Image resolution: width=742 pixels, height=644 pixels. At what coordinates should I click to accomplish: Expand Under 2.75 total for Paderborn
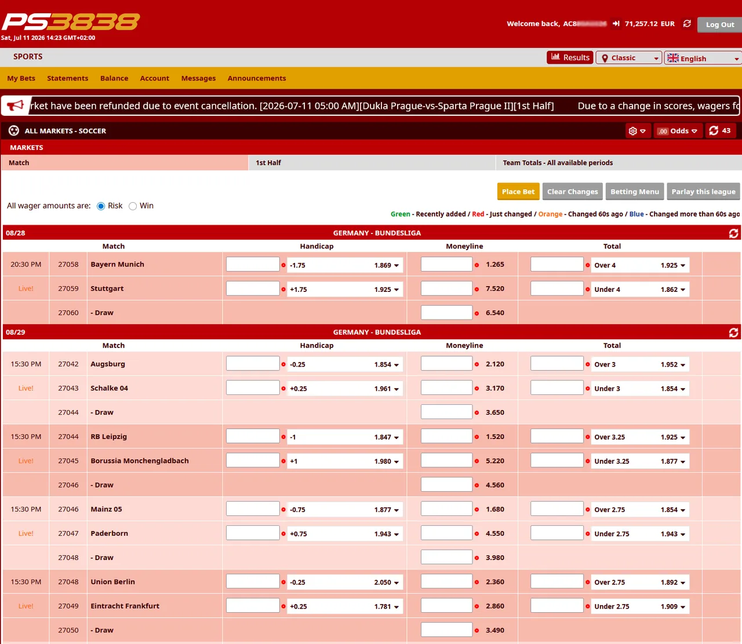pos(640,534)
